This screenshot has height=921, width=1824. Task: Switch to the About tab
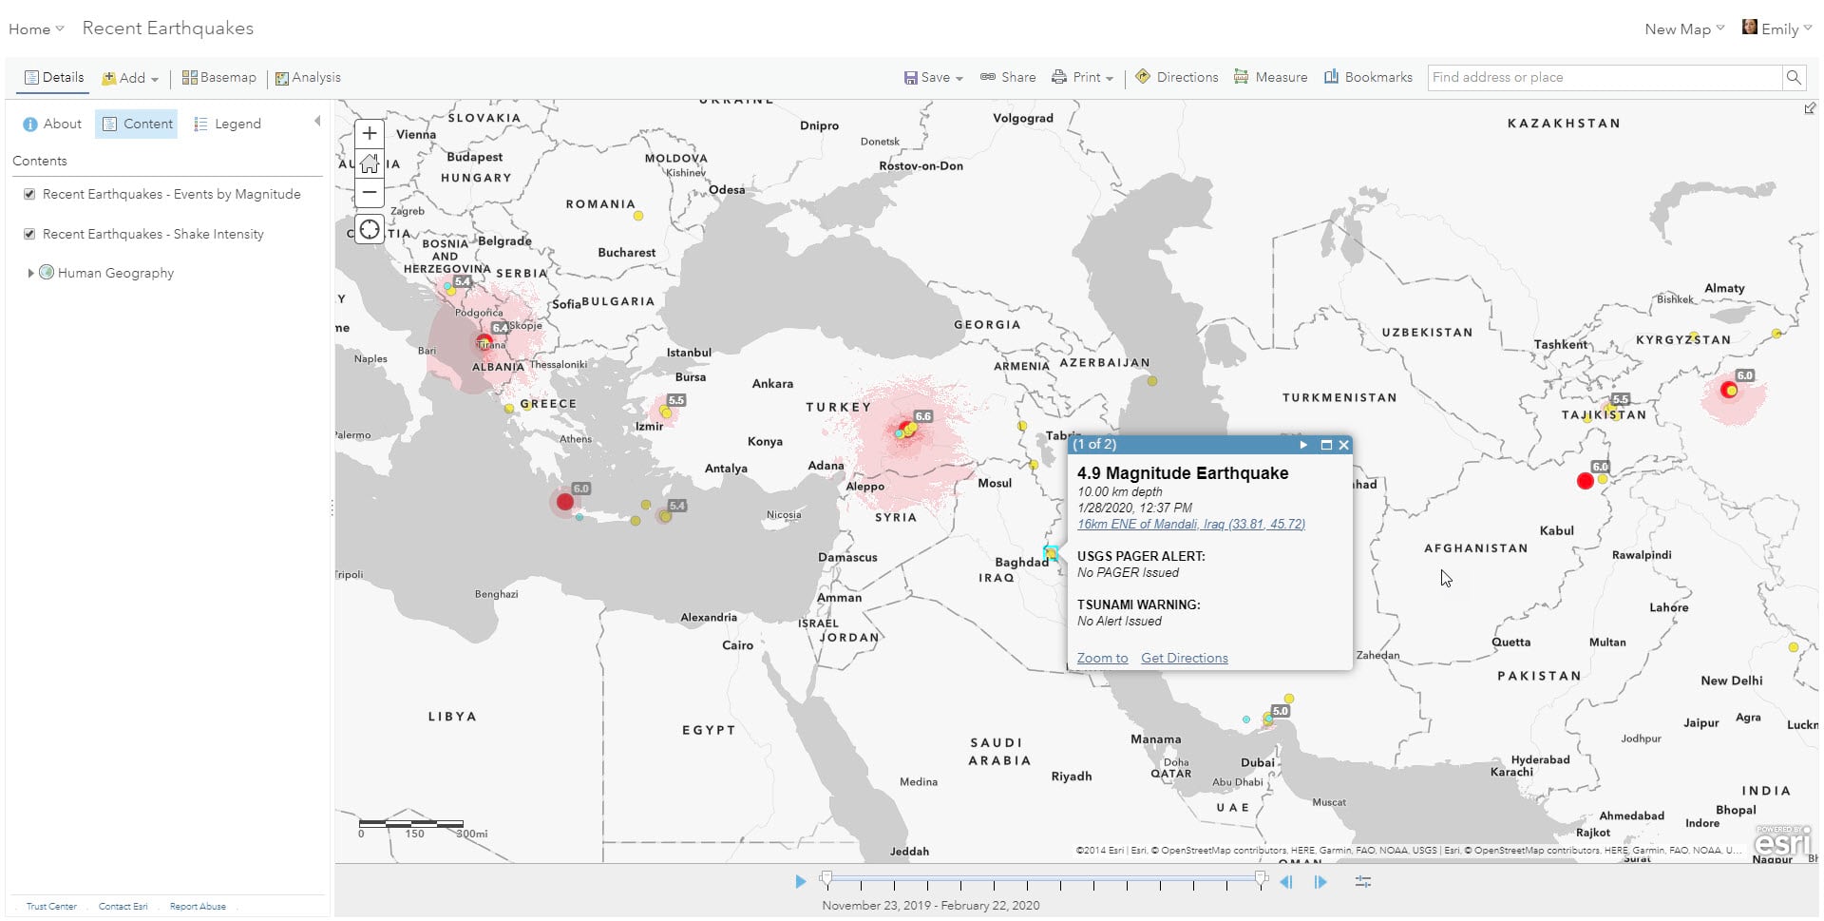51,123
